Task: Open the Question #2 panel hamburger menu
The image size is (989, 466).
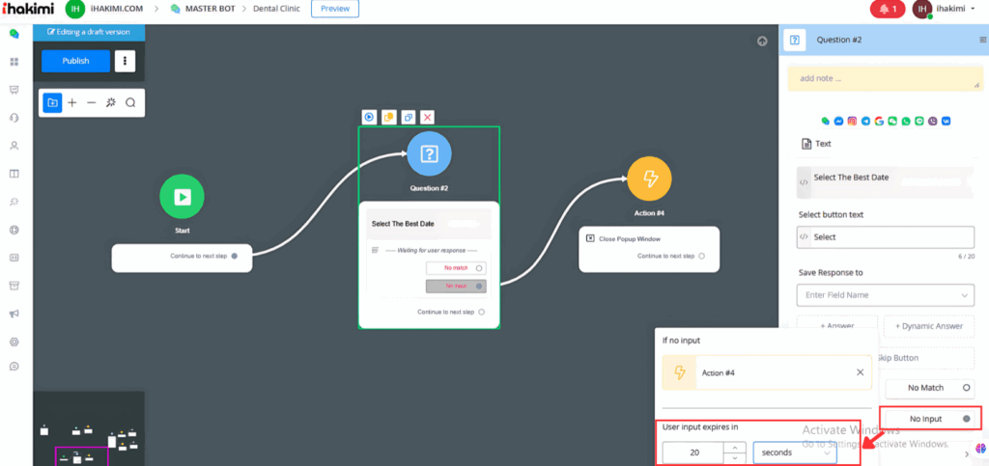Action: pos(982,40)
